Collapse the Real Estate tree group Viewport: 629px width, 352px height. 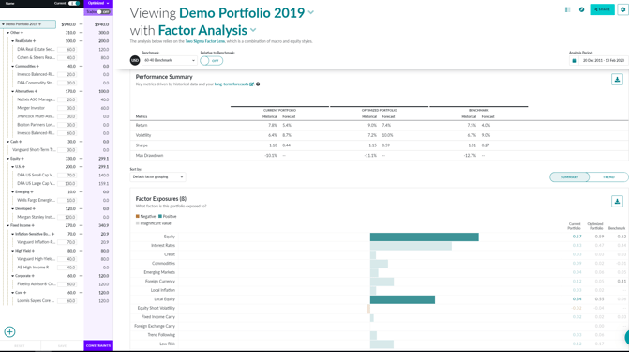[x=13, y=41]
